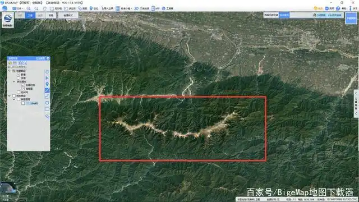
Task: Click the BIGEMAP globe logo in toolbar
Action: pyautogui.click(x=4, y=8)
